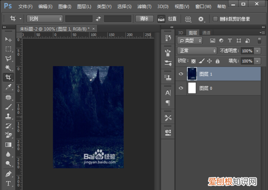Viewport: 268px width, 190px height.
Task: Open crop settings gear menu
Action: click(x=201, y=19)
